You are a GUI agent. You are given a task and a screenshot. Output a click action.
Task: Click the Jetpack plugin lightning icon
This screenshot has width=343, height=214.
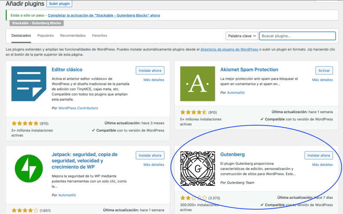click(x=29, y=169)
